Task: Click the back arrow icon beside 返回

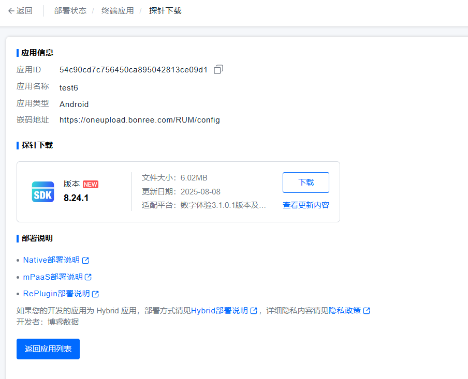Action: 11,11
